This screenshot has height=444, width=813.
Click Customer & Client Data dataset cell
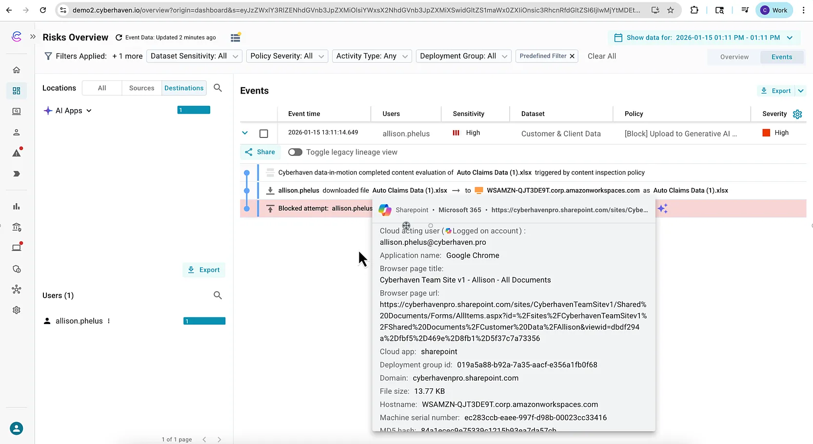click(x=561, y=134)
